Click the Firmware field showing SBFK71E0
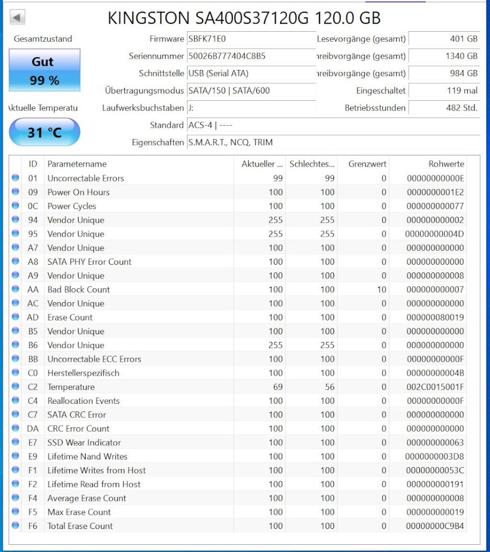Screen dimensions: 490x552 click(250, 39)
